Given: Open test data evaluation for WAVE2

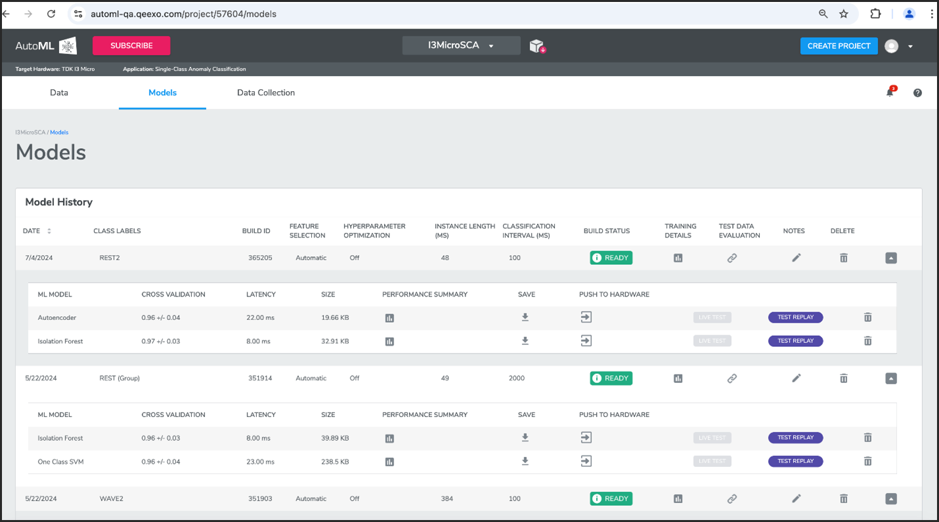Looking at the screenshot, I should [732, 499].
